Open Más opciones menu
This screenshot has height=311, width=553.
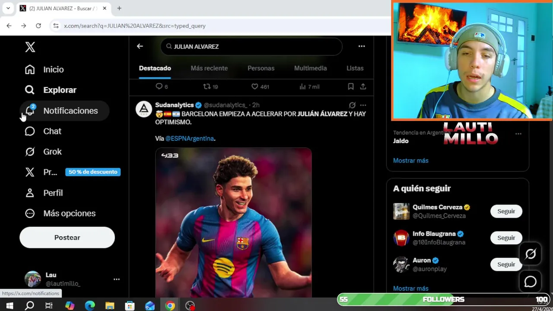(60, 213)
